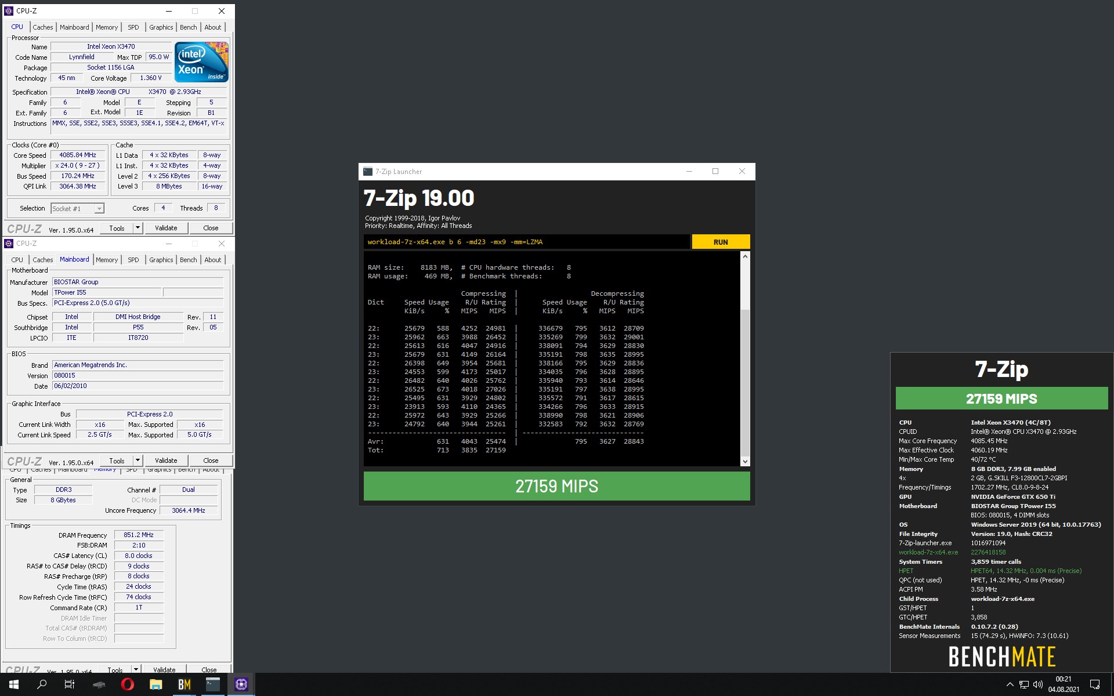Click the console scrollbar thumb
Viewport: 1114px width, 696px height.
(x=745, y=383)
